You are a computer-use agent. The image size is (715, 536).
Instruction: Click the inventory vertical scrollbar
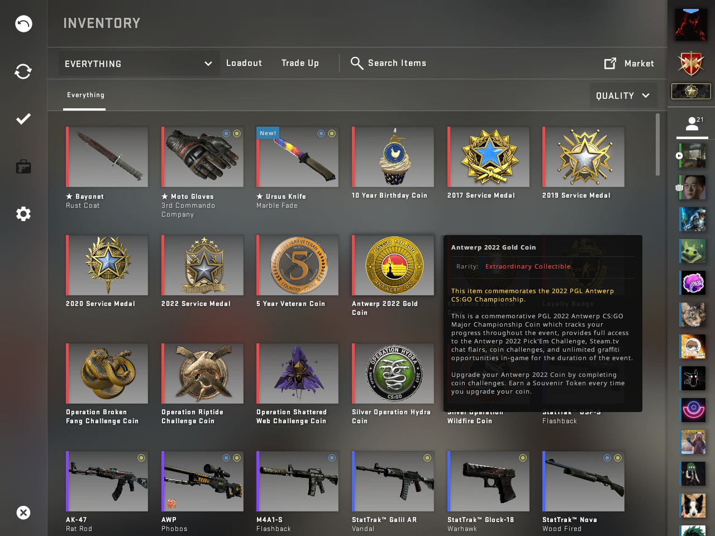tap(657, 145)
